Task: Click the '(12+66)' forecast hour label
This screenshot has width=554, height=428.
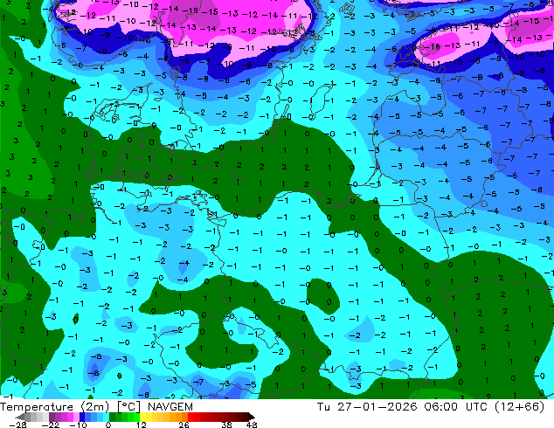Action: [522, 407]
